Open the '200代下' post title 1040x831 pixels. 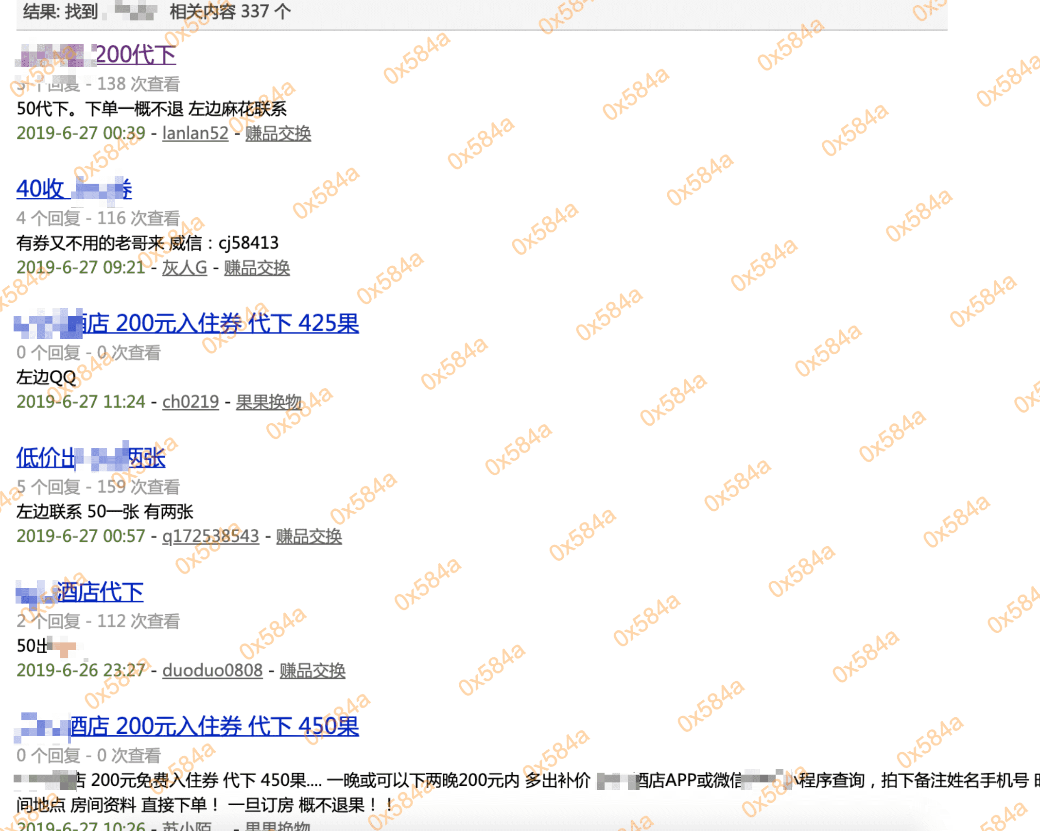coord(136,54)
